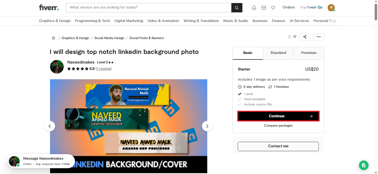Open the home icon in breadcrumb

coord(53,38)
